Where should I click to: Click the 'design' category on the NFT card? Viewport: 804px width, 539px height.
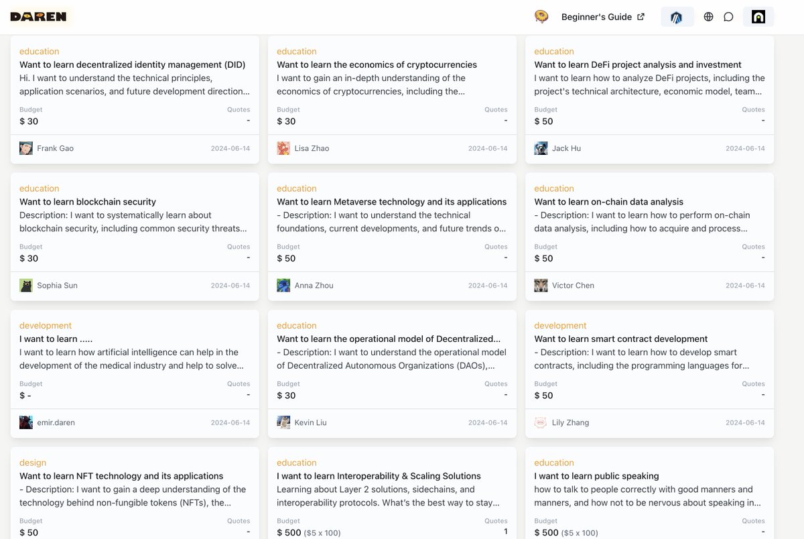pos(33,463)
